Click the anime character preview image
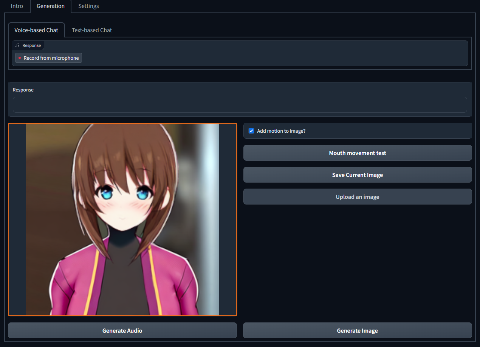 (122, 220)
